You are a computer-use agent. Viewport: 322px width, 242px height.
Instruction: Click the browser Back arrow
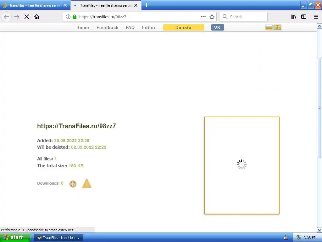(x=6, y=17)
